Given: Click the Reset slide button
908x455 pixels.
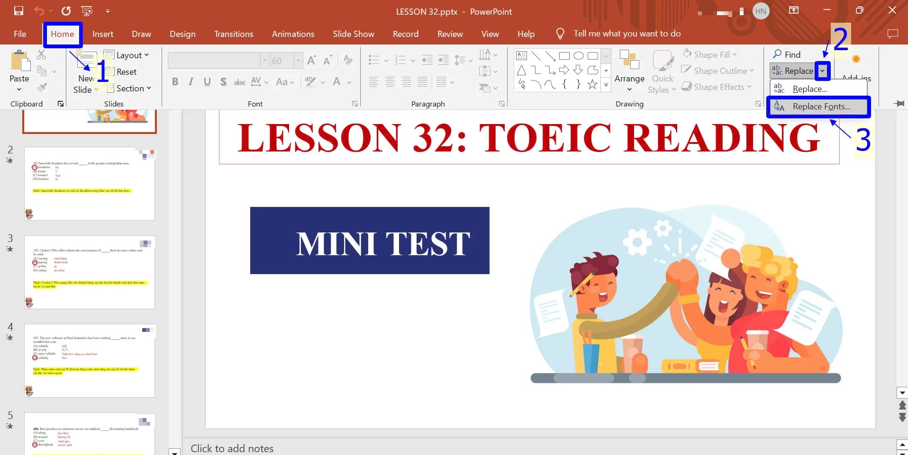Looking at the screenshot, I should coord(121,72).
